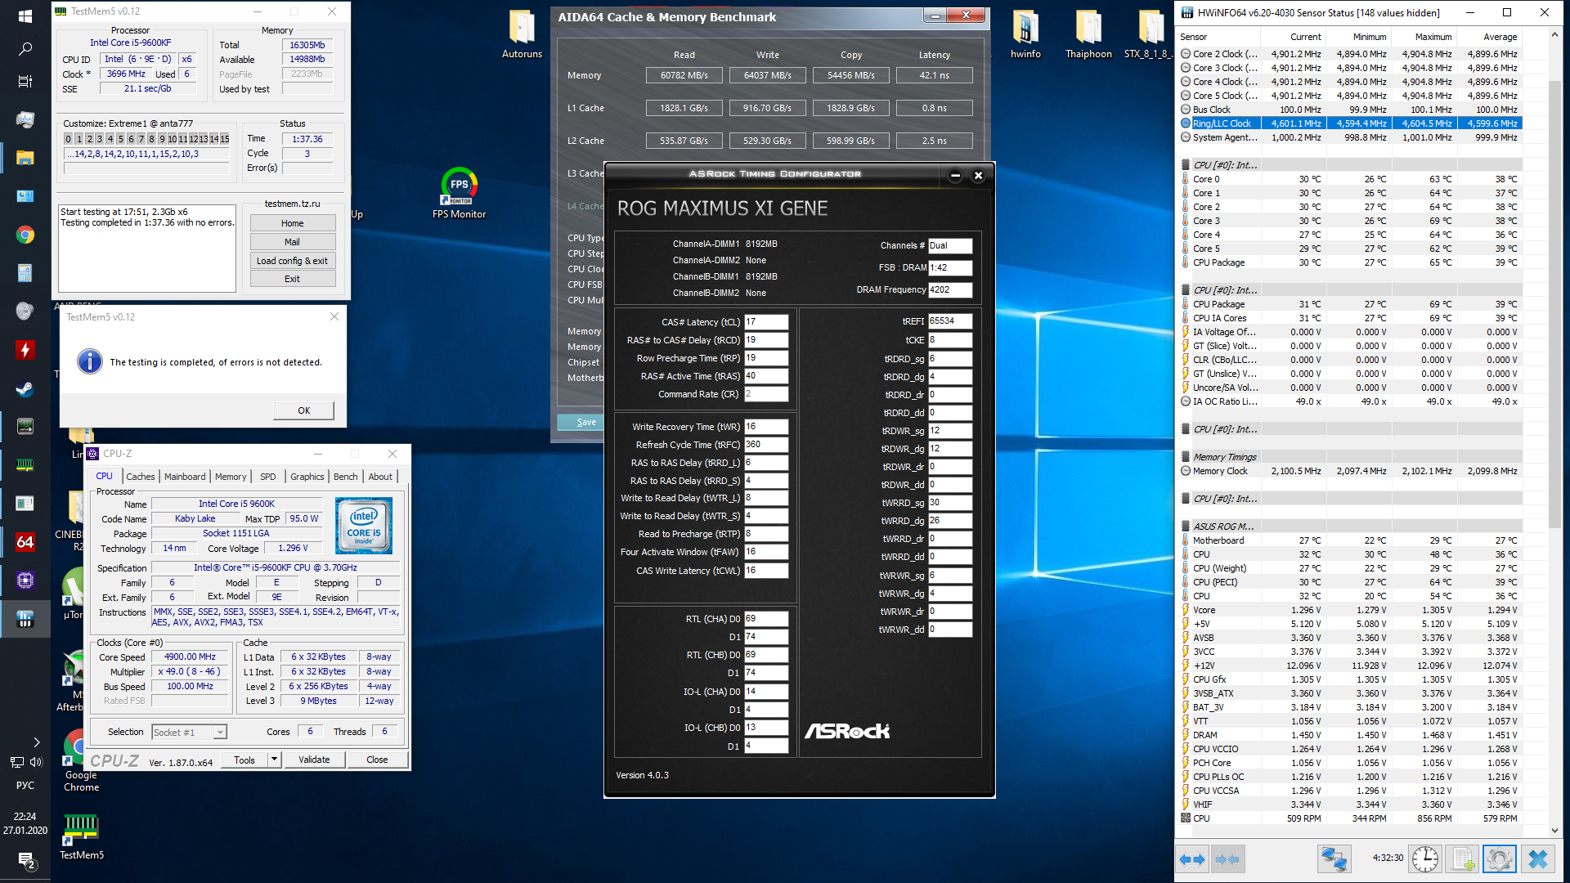Image resolution: width=1570 pixels, height=883 pixels.
Task: Open Steam from the taskbar
Action: point(25,388)
